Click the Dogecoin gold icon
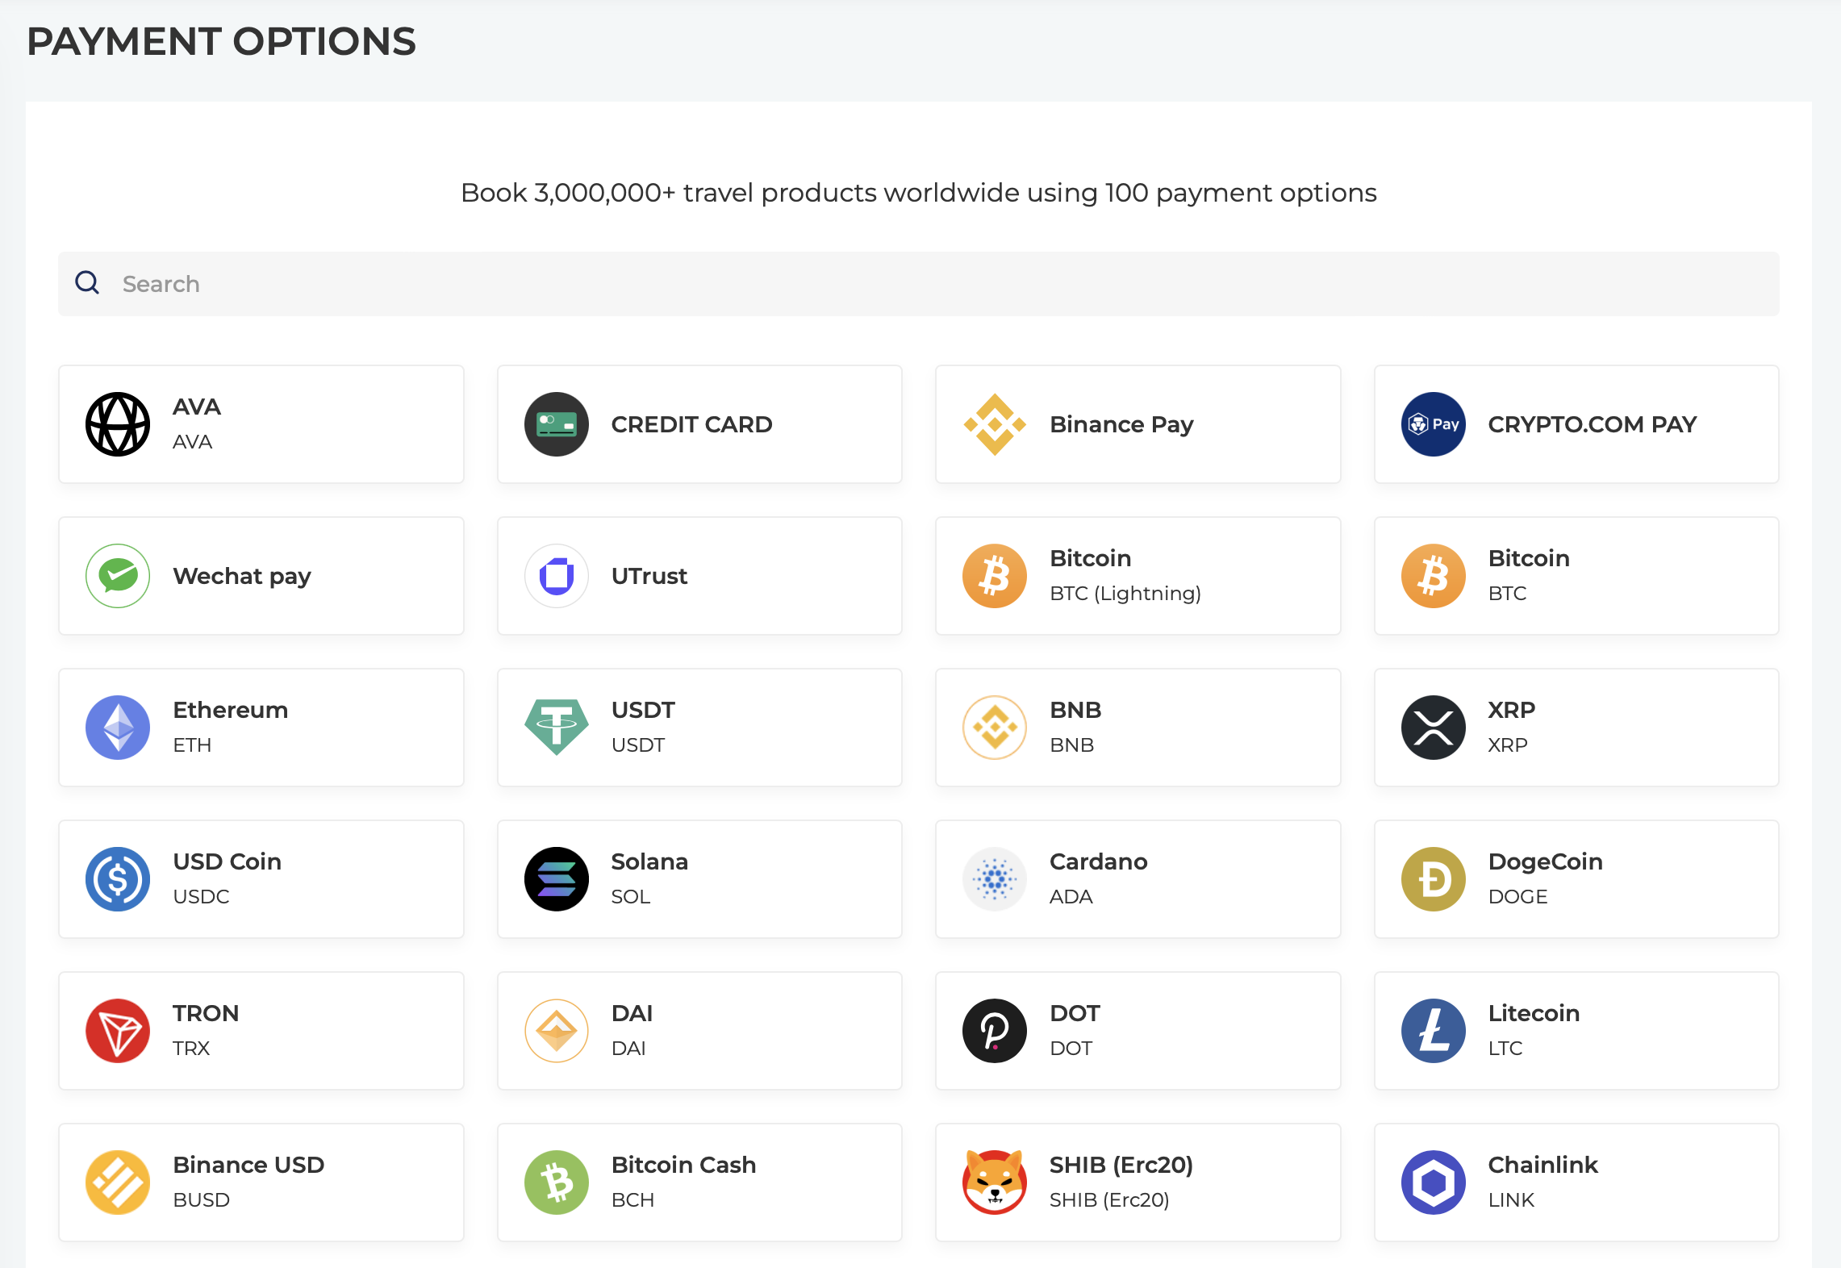 click(x=1433, y=879)
